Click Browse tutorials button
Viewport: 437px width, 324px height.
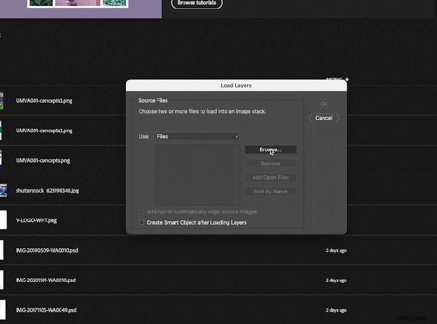[197, 3]
